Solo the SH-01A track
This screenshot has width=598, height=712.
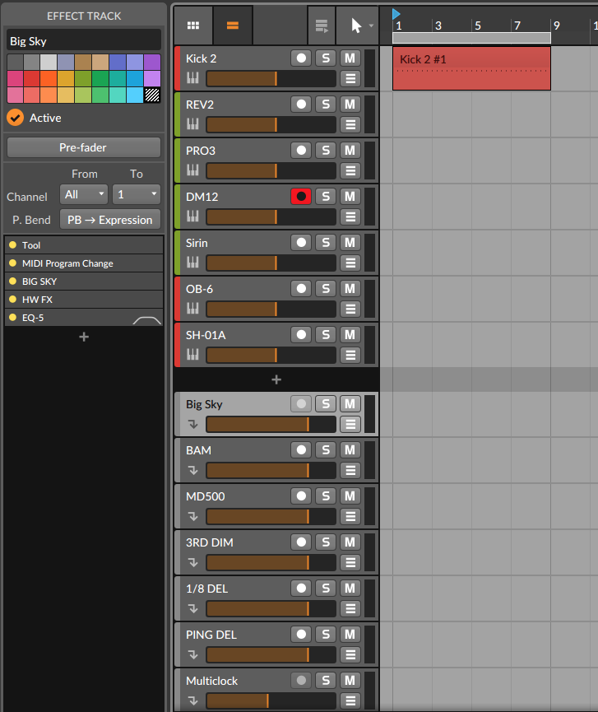(x=326, y=335)
